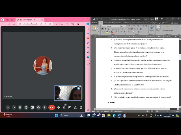Screen dimensions: 181x135
Task: Leave the call with red hang-up button
Action: [x=51, y=107]
